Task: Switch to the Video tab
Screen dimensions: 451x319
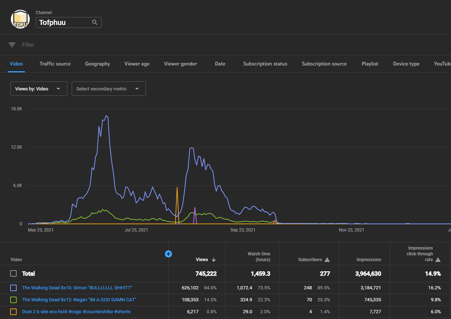Action: (16, 64)
